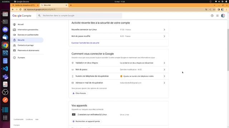Expand Adresse e-mail de récupération chevron

click(164, 83)
